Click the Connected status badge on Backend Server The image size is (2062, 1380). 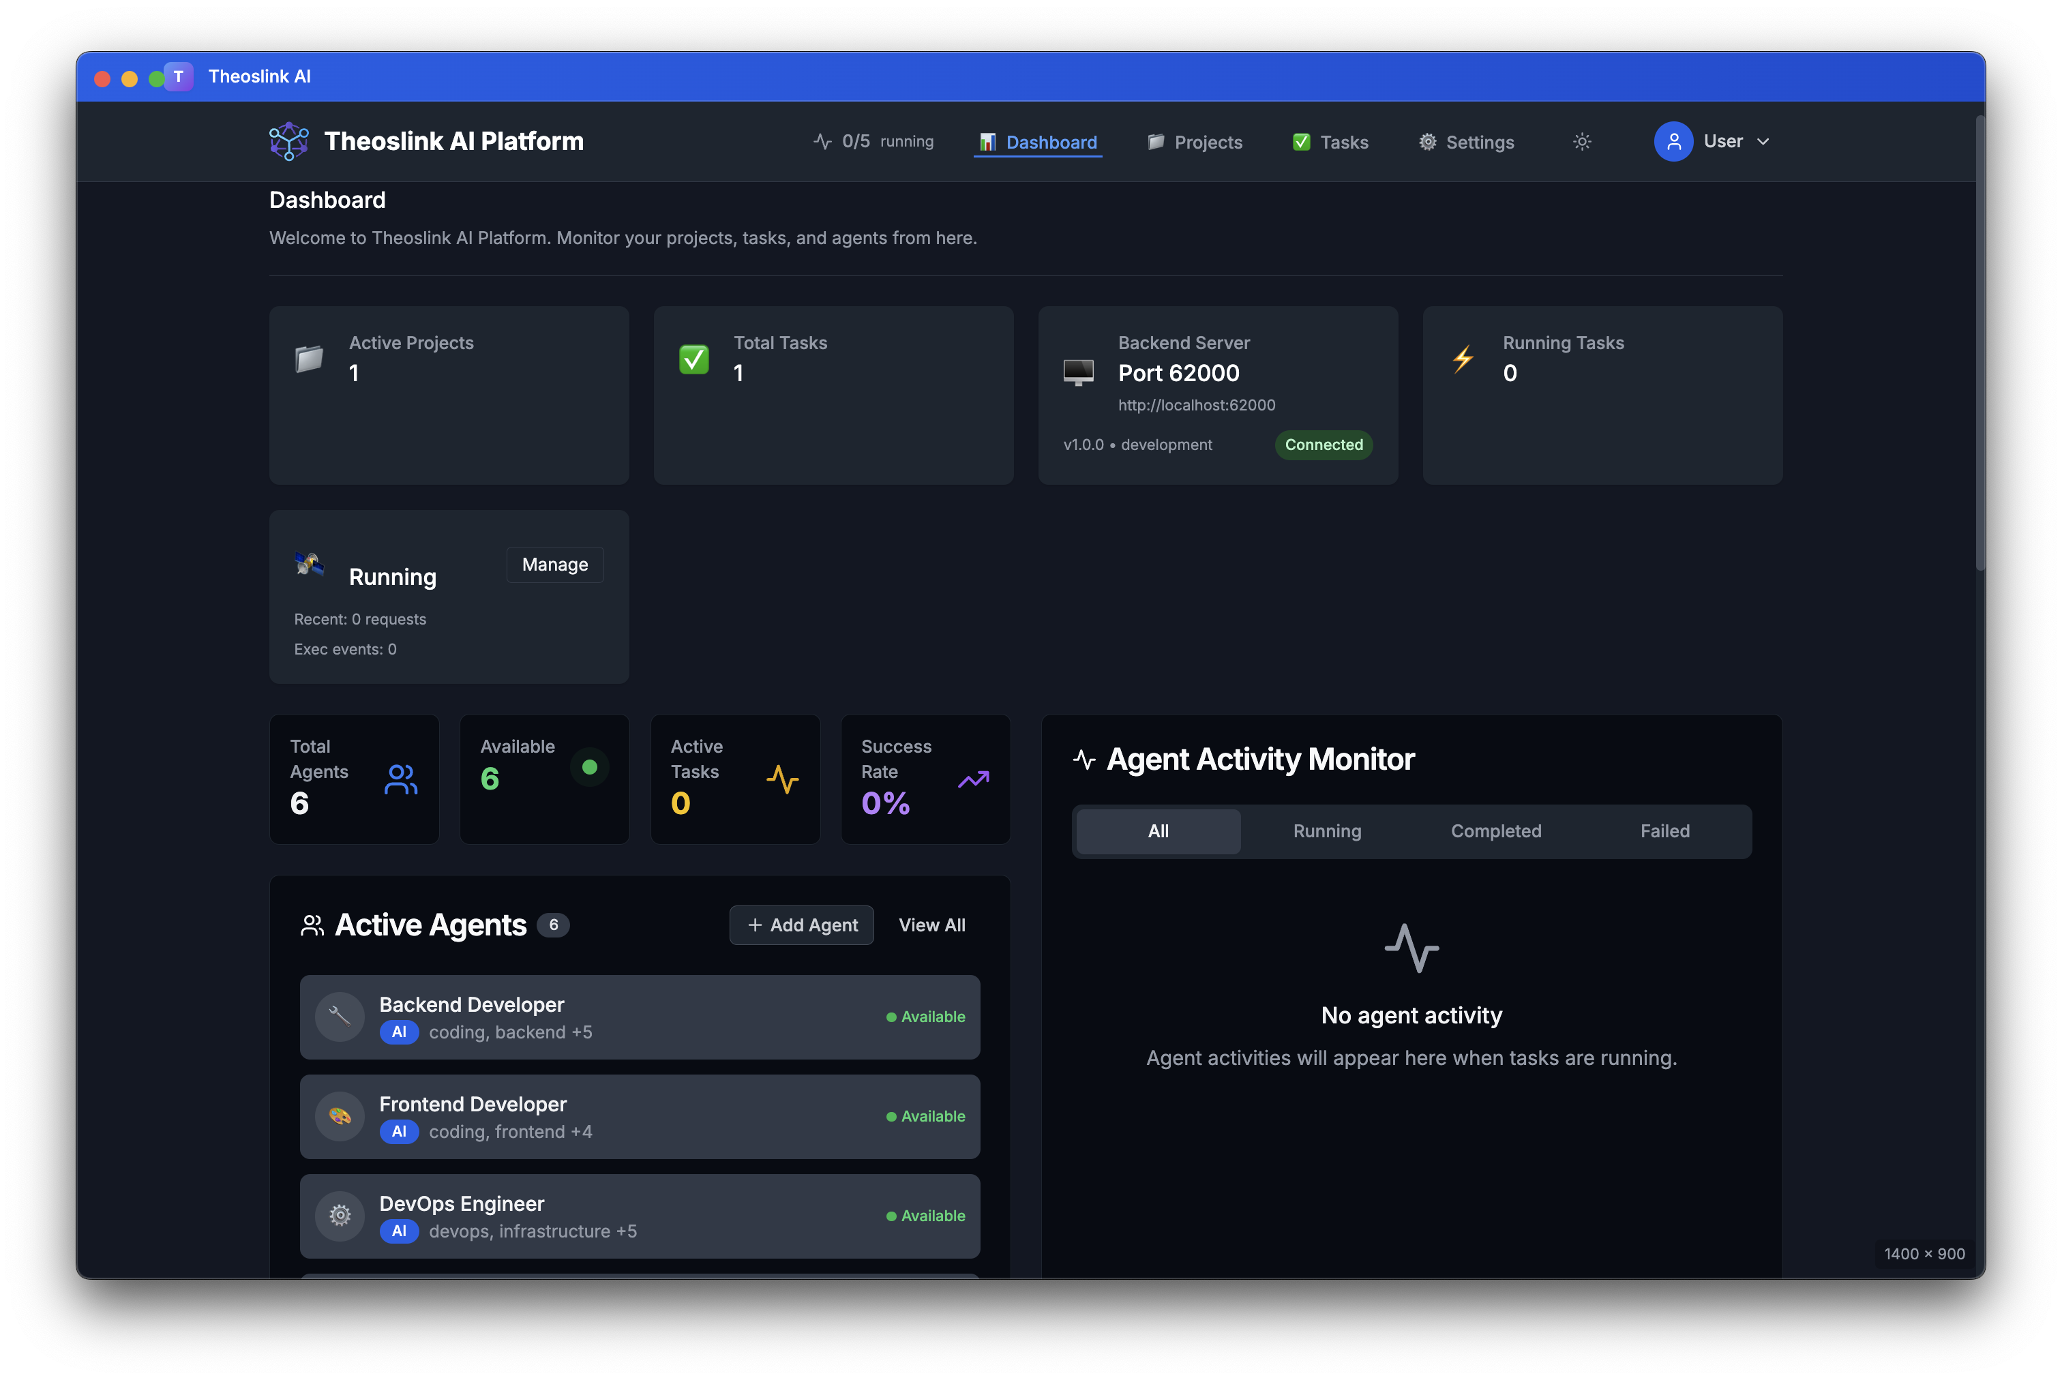1324,445
